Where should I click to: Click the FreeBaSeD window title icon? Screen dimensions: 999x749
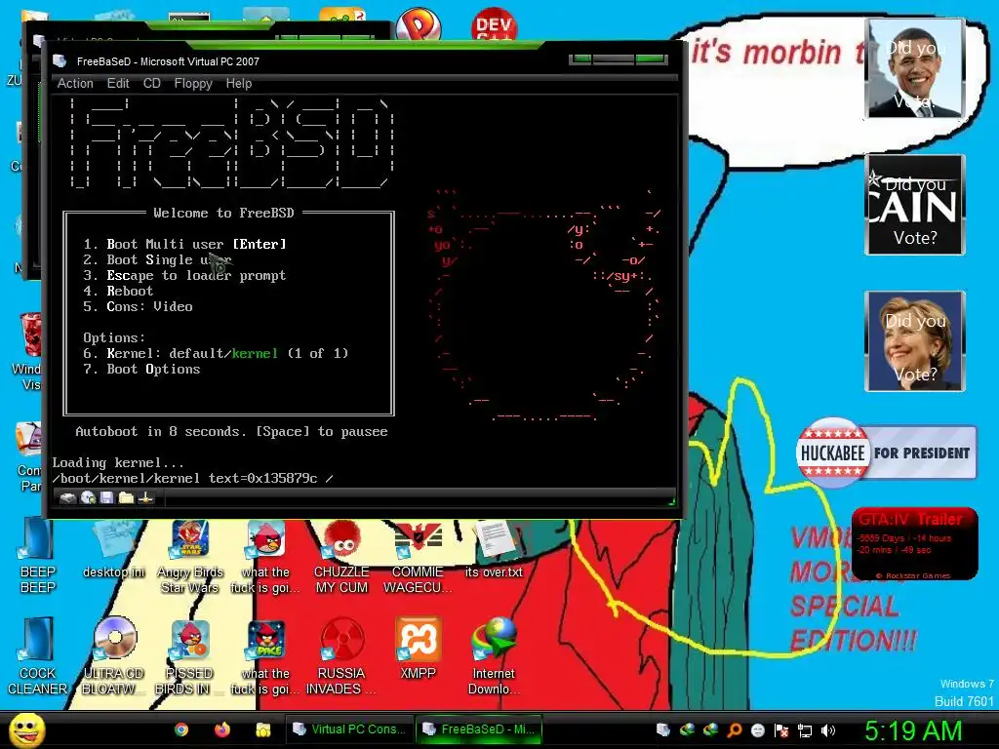[x=60, y=61]
